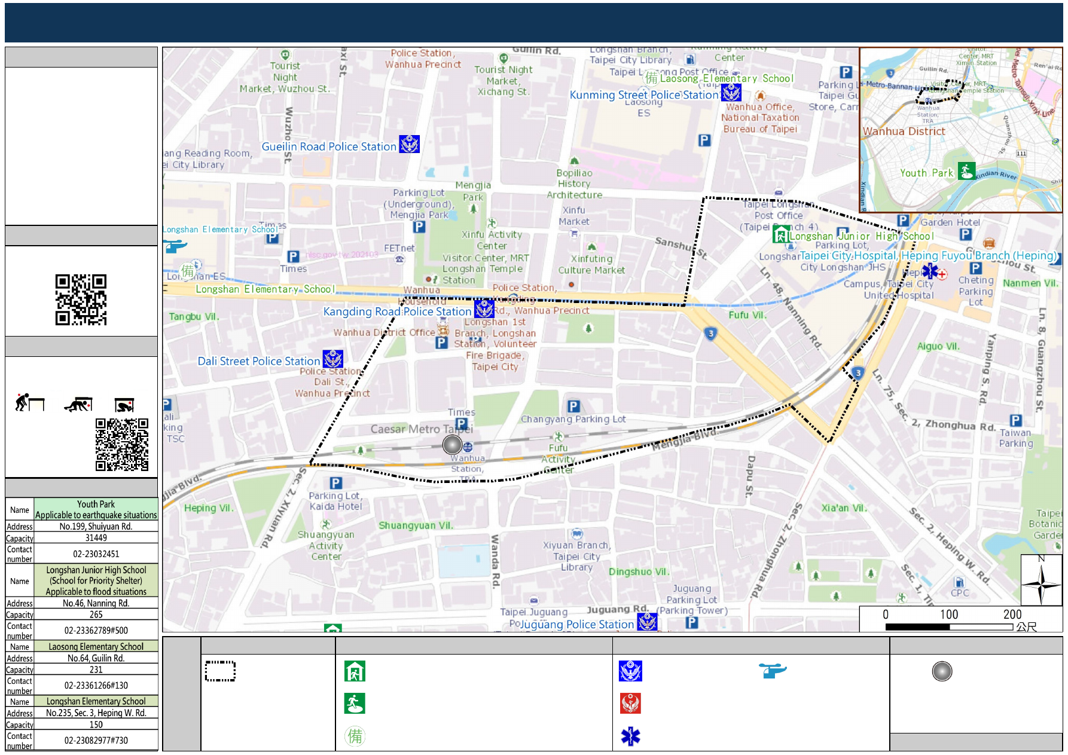The width and height of the screenshot is (1068, 755).
Task: Click the parking icon at Juguang Parking Tower
Action: tap(692, 622)
